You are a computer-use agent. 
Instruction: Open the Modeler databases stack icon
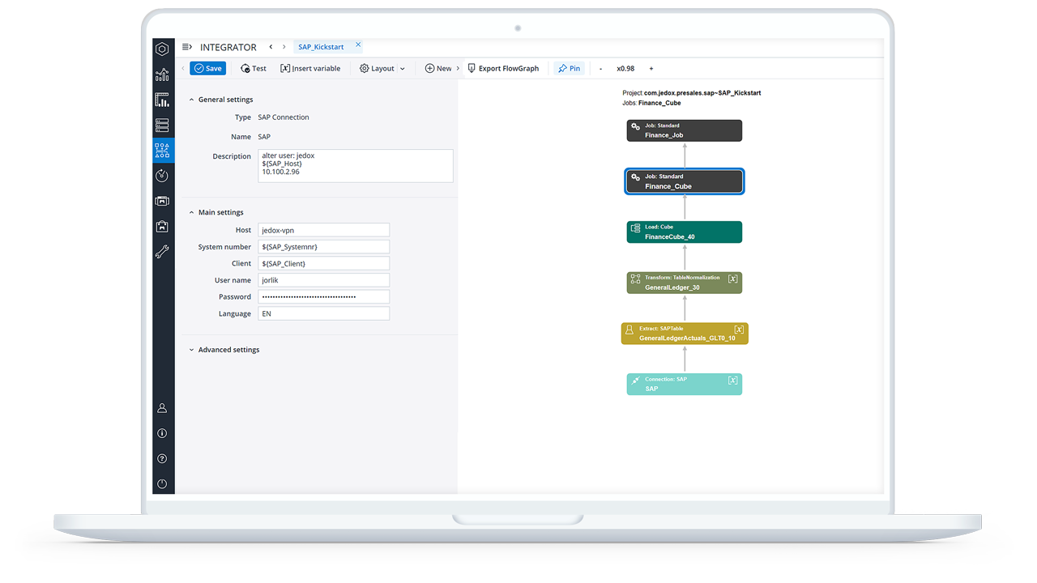pos(162,126)
